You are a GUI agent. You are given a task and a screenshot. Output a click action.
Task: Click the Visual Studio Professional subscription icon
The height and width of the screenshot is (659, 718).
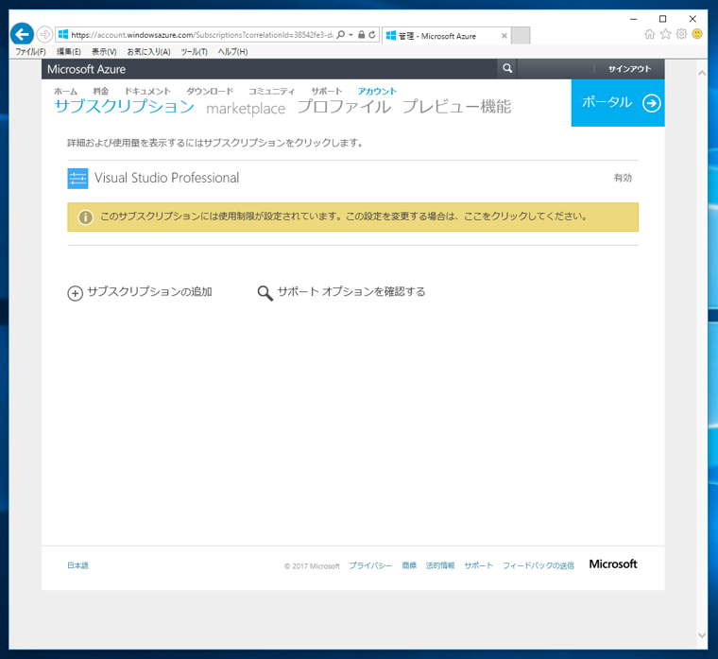[x=77, y=179]
